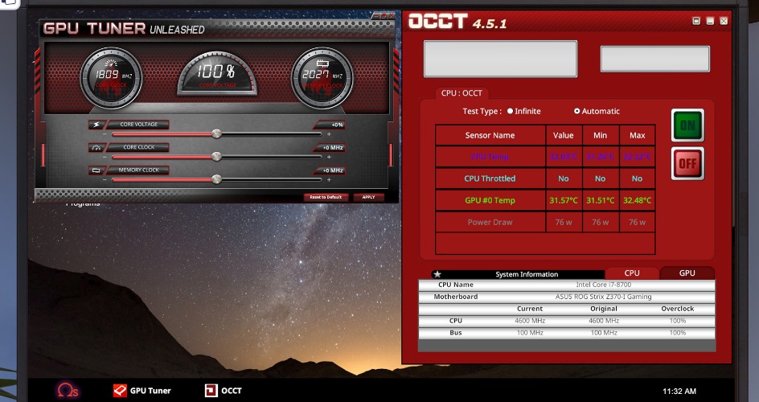Start the OCCT test with ON button

[x=688, y=125]
